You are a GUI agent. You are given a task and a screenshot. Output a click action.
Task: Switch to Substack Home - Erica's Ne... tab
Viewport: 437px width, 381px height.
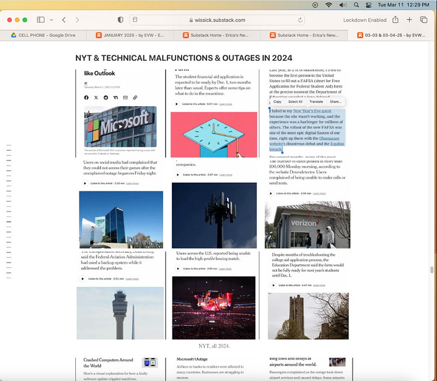coord(217,35)
